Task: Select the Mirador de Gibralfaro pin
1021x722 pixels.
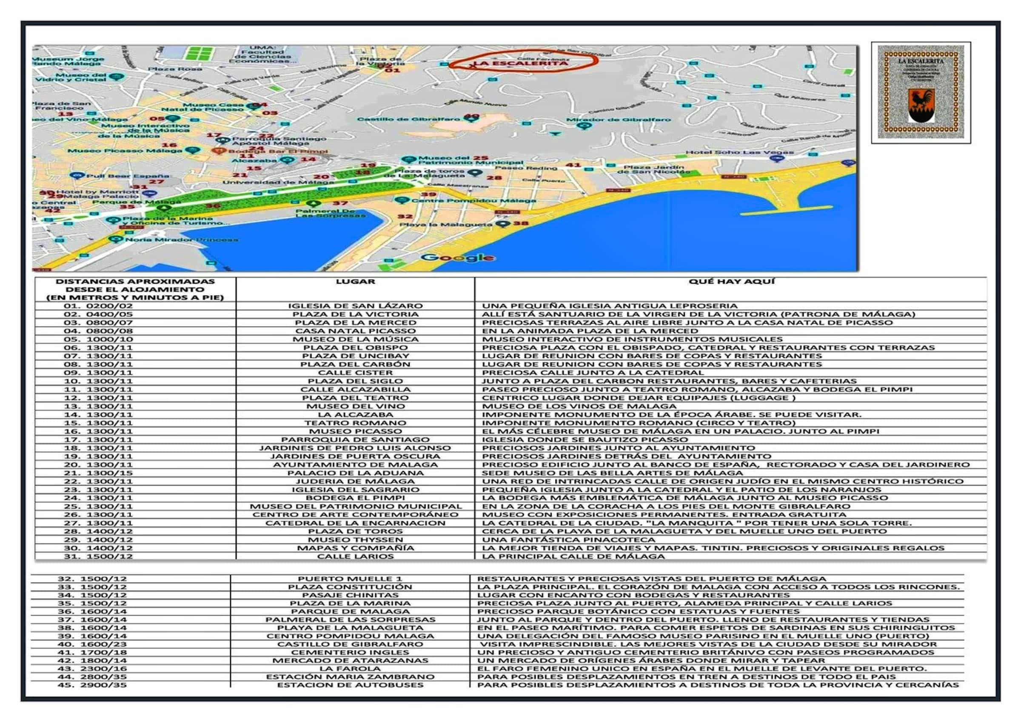Action: [585, 126]
